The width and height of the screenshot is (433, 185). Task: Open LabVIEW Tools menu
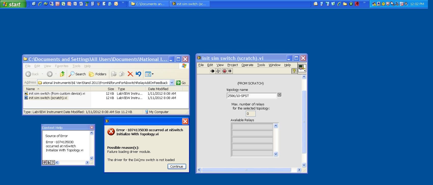[x=261, y=65]
